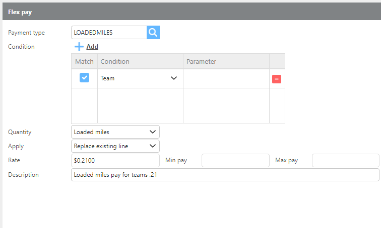Click the Parameter cell in the Team row
This screenshot has height=228, width=381.
[226, 78]
